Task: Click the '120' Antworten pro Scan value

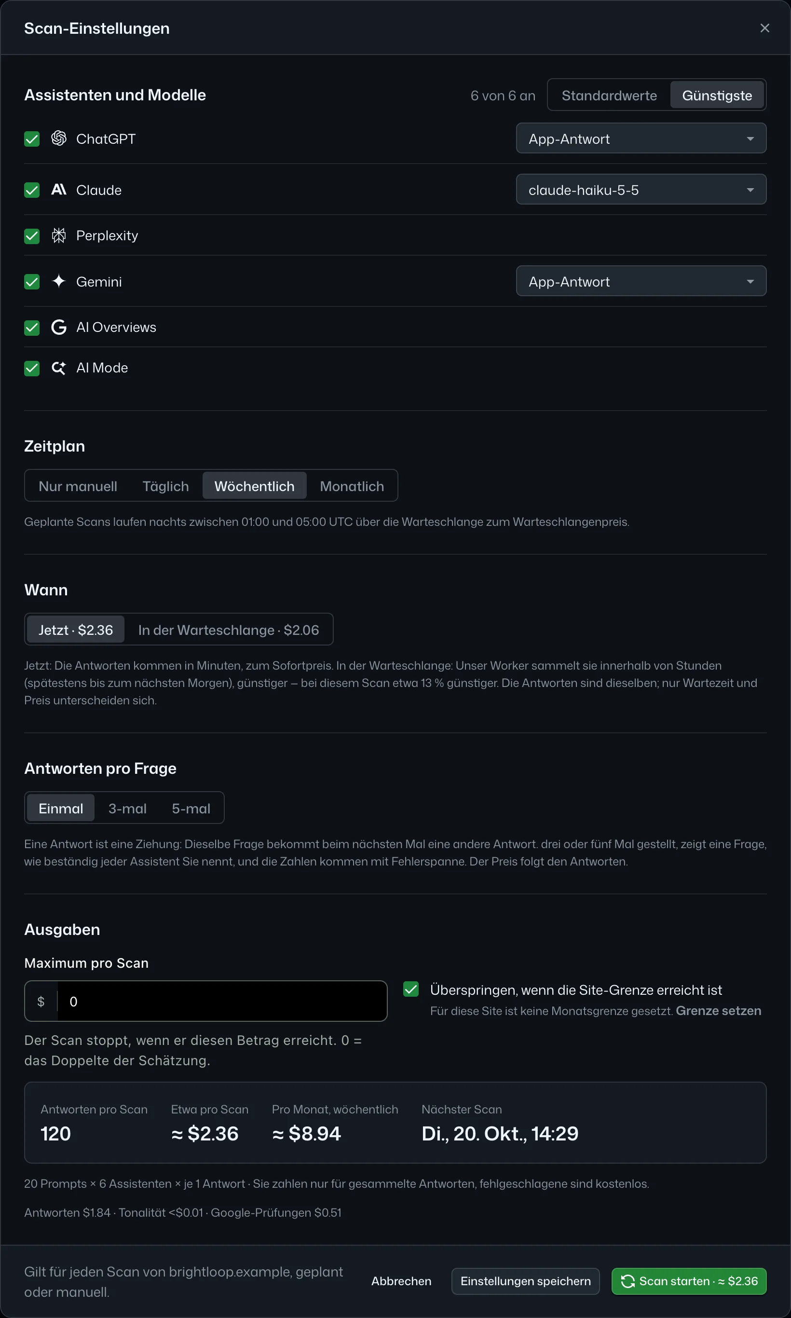Action: (56, 1133)
